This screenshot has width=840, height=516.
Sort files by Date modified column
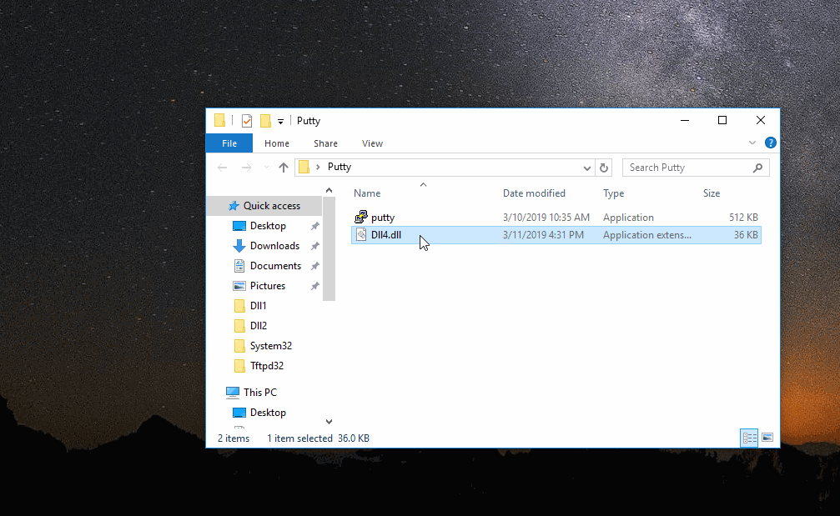pos(534,193)
